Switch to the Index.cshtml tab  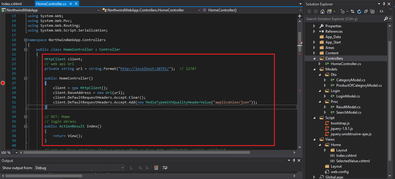tap(12, 4)
